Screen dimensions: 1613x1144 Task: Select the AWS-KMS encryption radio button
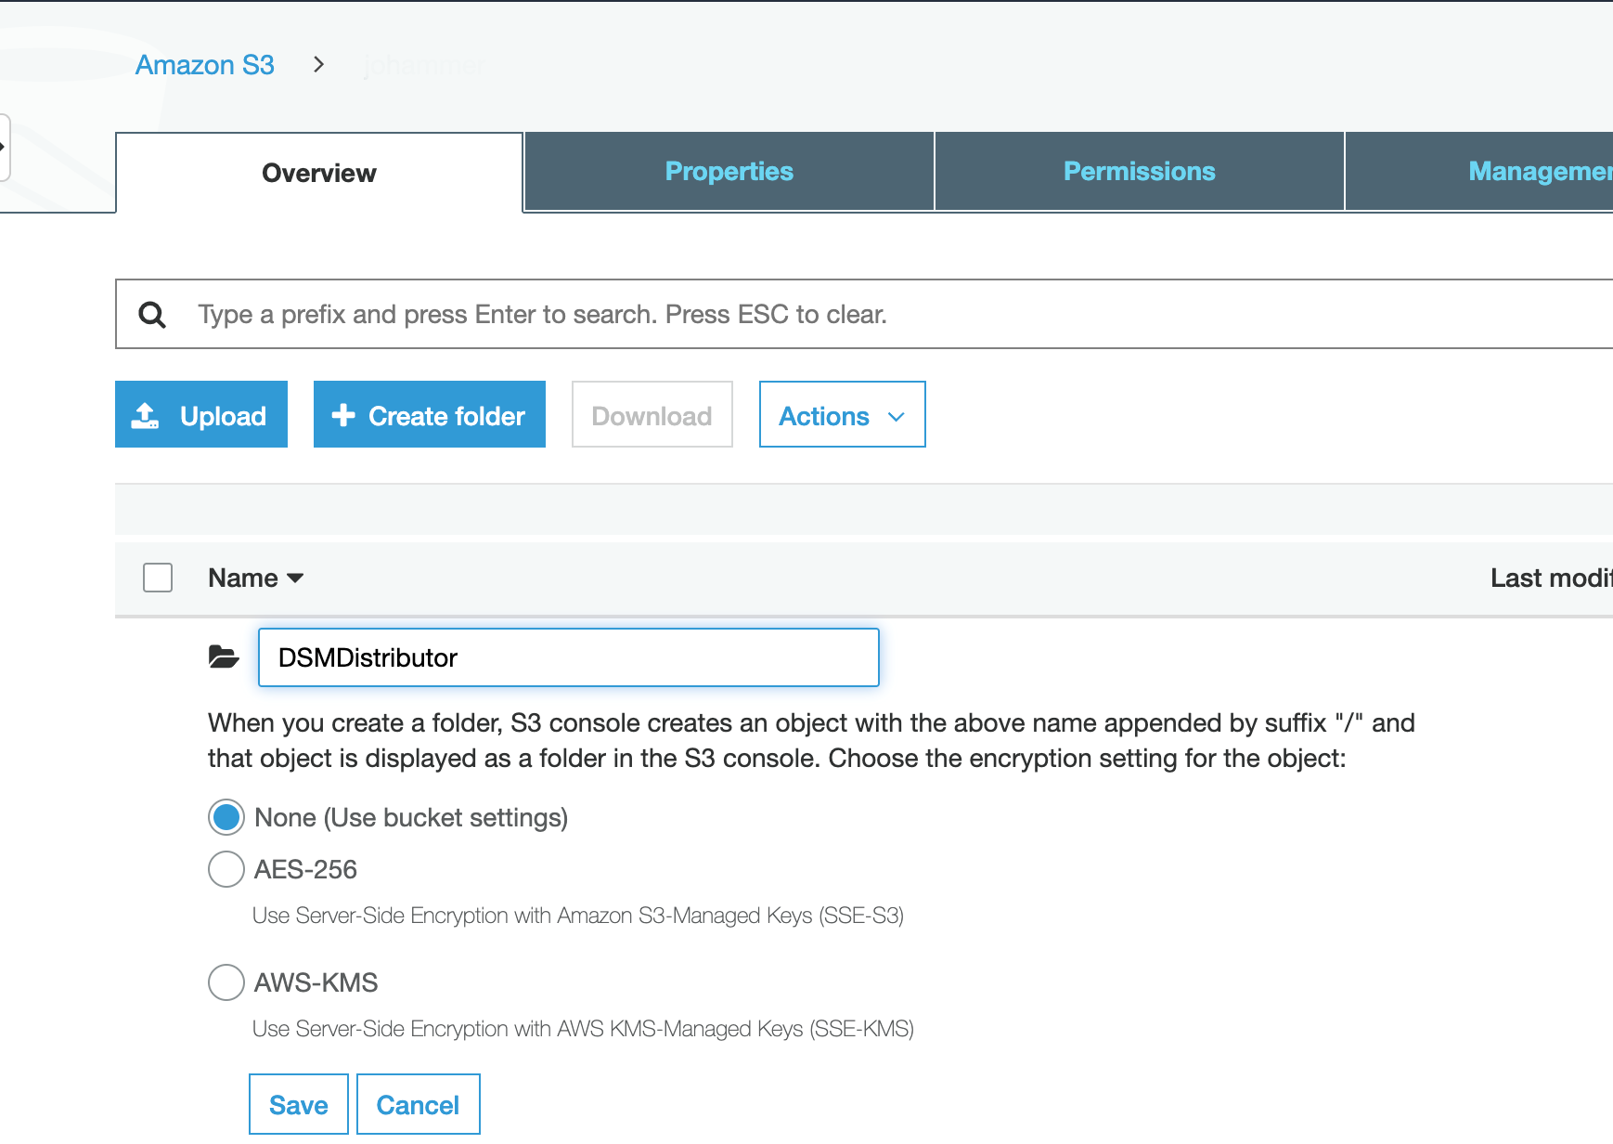[x=226, y=982]
